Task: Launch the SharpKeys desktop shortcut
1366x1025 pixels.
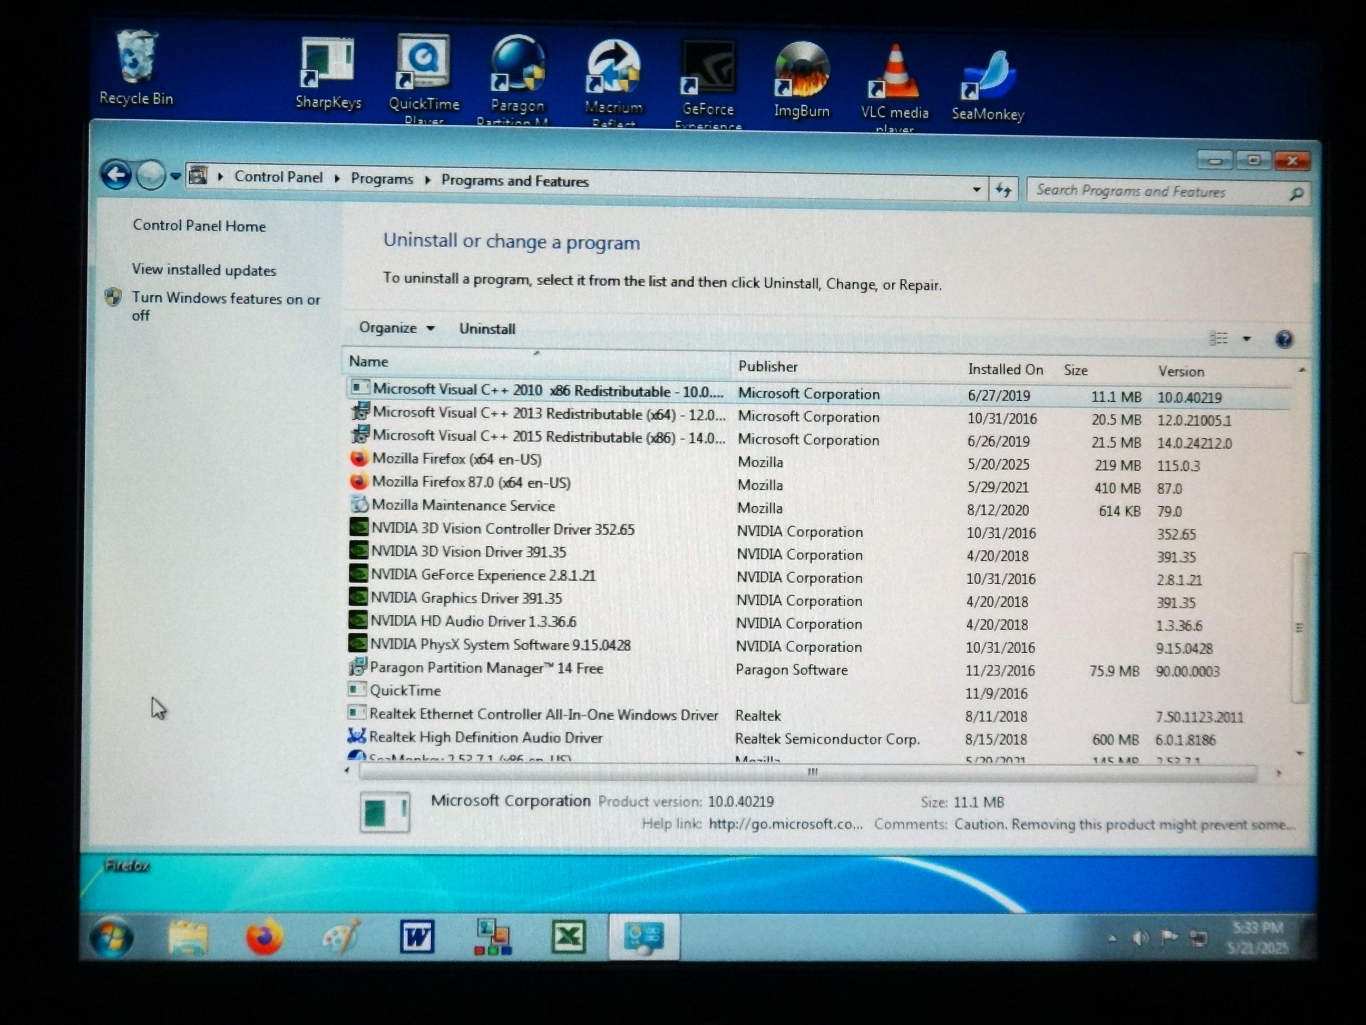Action: tap(327, 74)
